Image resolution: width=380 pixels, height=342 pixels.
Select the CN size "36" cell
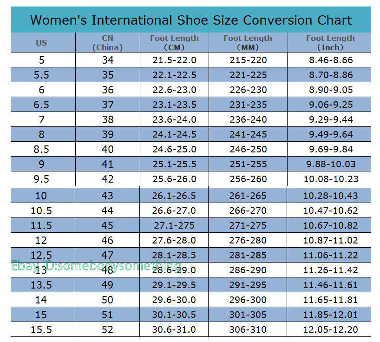[108, 90]
